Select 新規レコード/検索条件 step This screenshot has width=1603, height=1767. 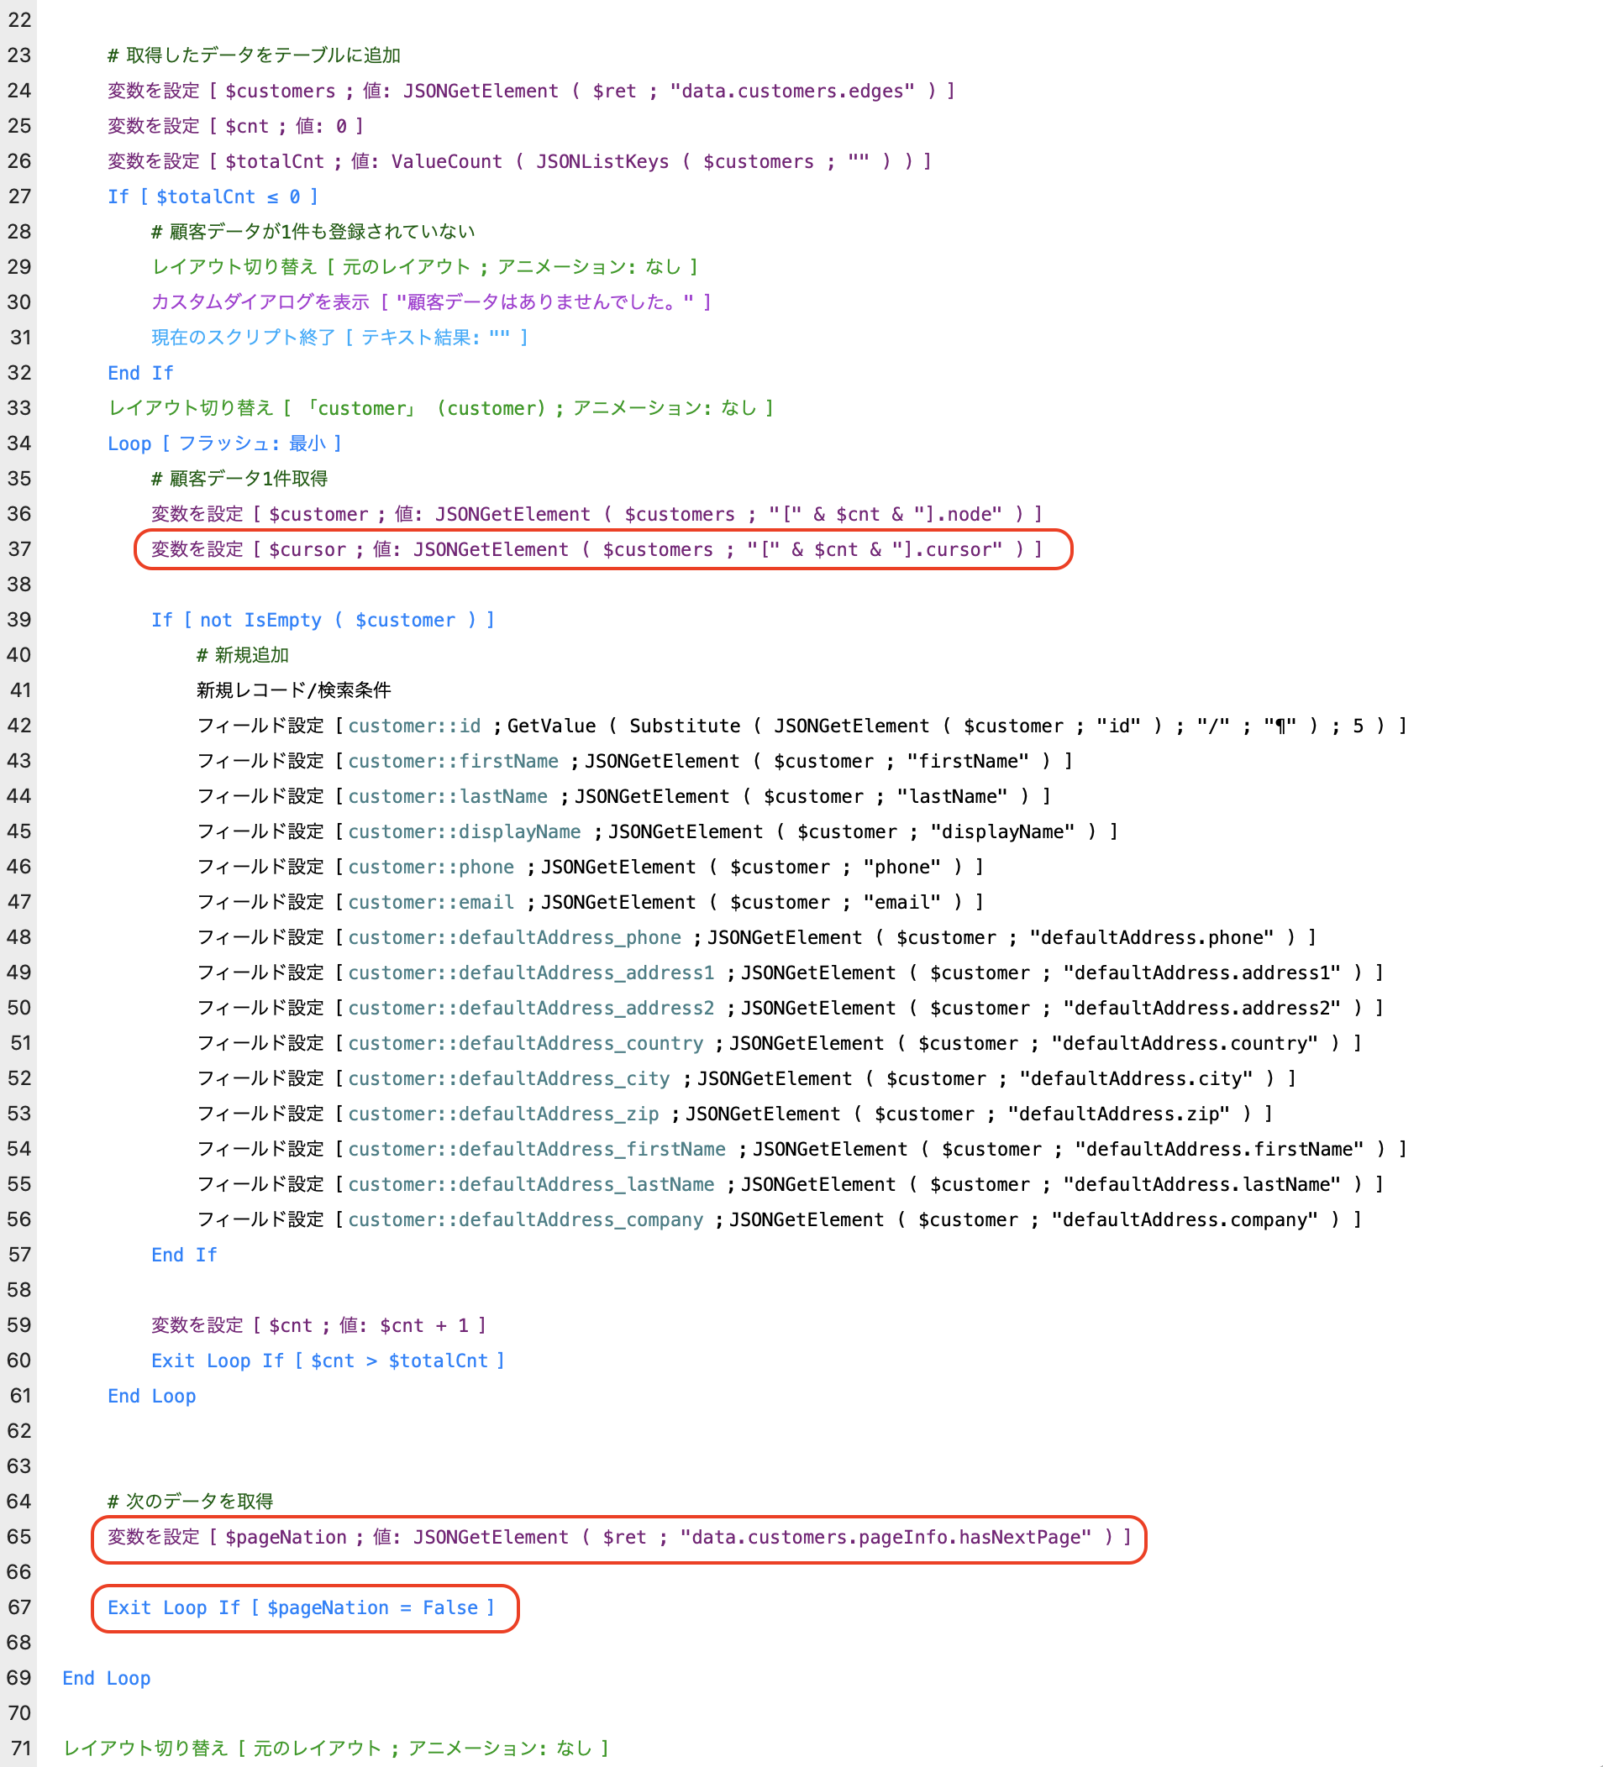pos(294,690)
